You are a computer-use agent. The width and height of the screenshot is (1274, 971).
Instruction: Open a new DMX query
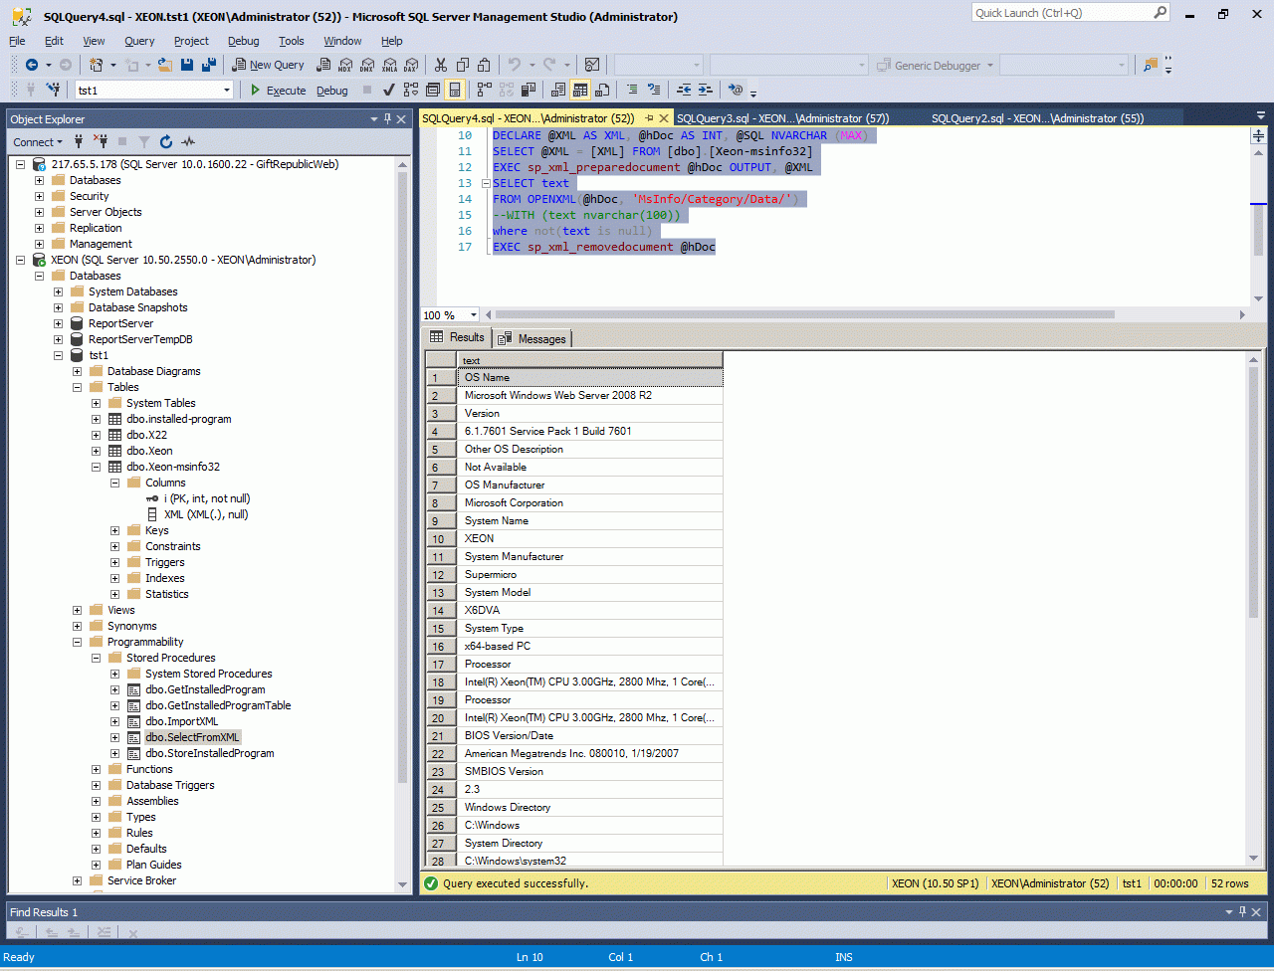coord(366,65)
